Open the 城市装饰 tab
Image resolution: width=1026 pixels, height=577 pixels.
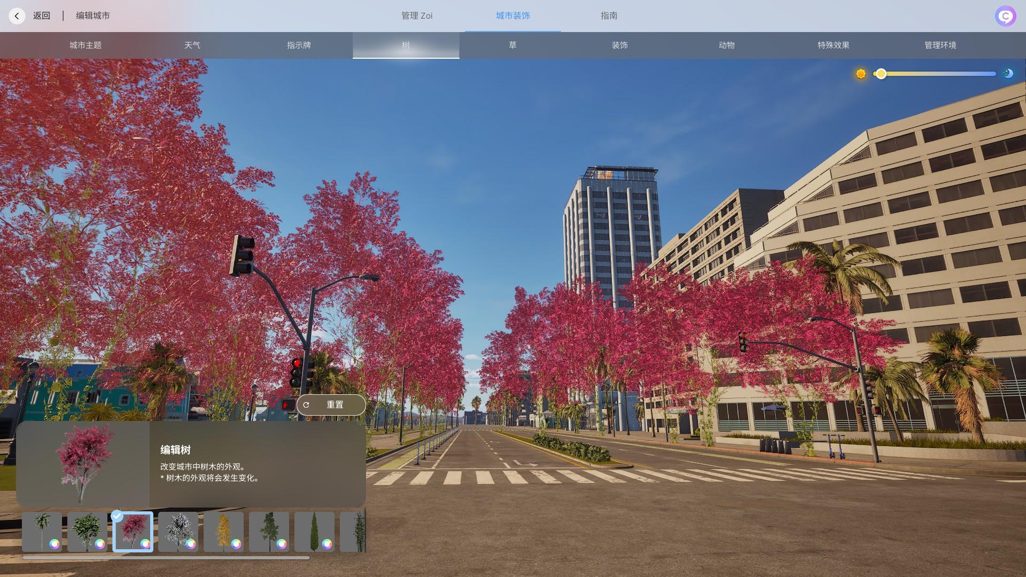point(513,16)
